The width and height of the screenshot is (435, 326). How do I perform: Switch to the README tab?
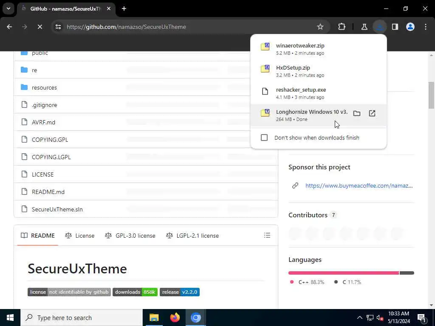pyautogui.click(x=38, y=236)
